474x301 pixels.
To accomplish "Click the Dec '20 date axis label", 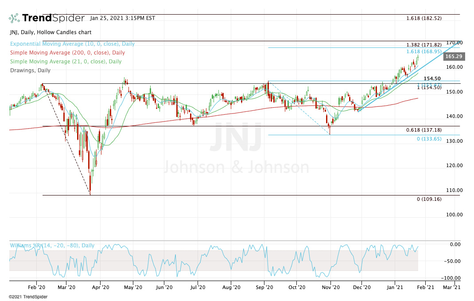I will [361, 287].
